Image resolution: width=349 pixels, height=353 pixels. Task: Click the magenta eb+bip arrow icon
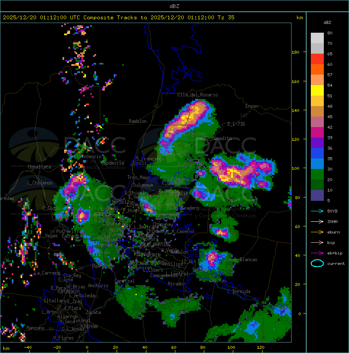[x=317, y=253]
